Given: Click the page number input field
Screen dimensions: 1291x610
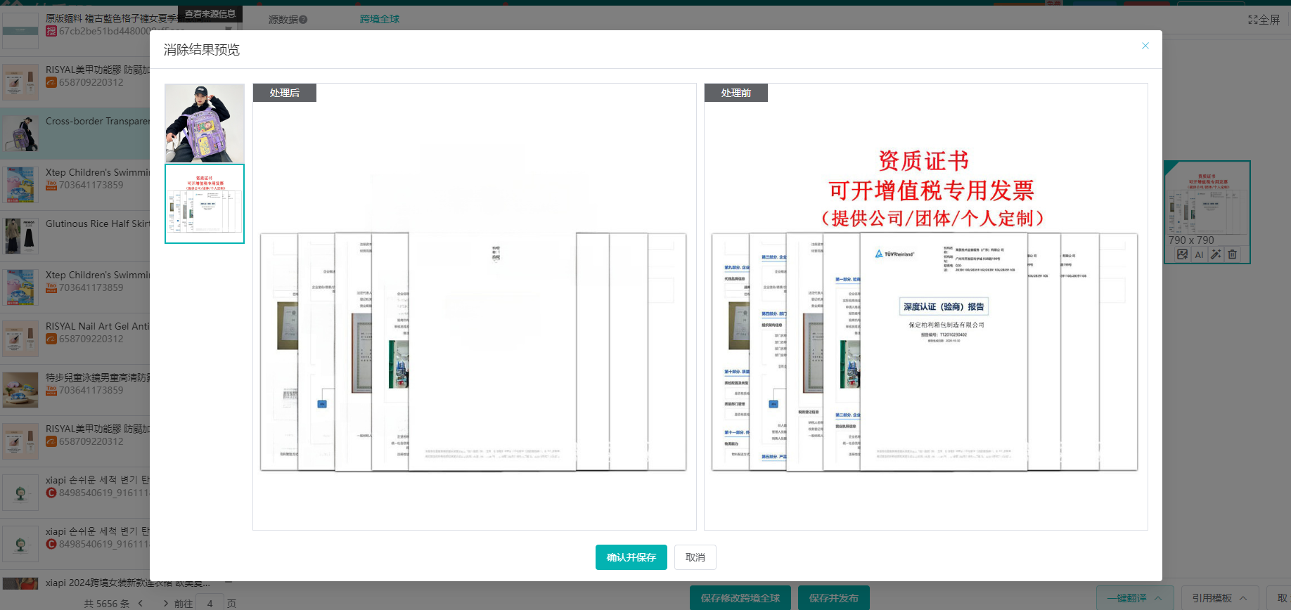Looking at the screenshot, I should point(210,603).
